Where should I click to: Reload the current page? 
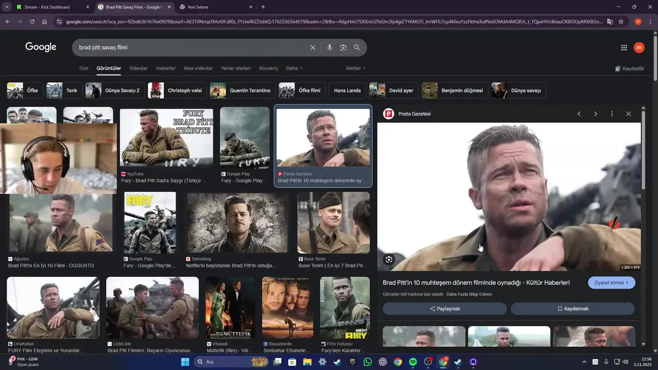click(32, 22)
